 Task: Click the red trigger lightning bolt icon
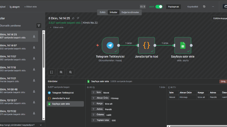[x=98, y=45]
